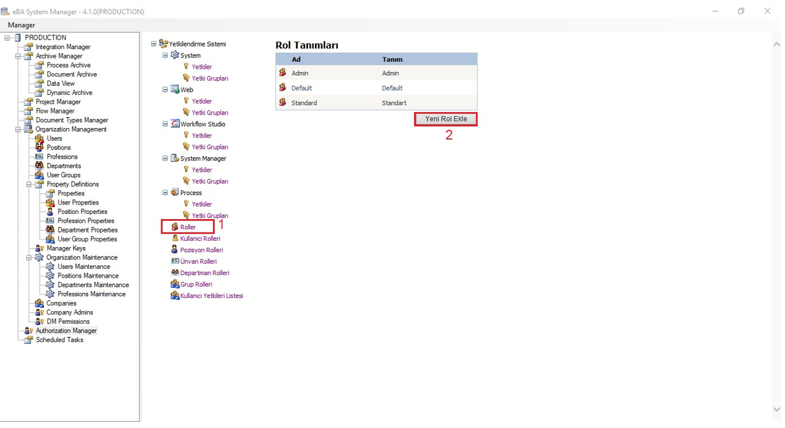
Task: Click the Manager Keys icon
Action: pyautogui.click(x=40, y=248)
